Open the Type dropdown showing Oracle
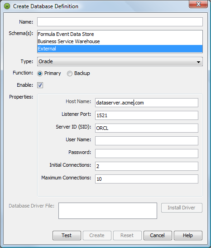This screenshot has width=211, height=248. click(x=120, y=61)
